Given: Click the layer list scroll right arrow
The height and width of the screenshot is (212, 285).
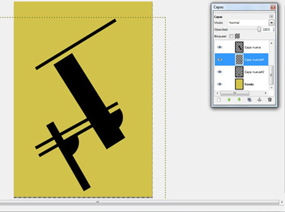Looking at the screenshot, I should pyautogui.click(x=266, y=93).
